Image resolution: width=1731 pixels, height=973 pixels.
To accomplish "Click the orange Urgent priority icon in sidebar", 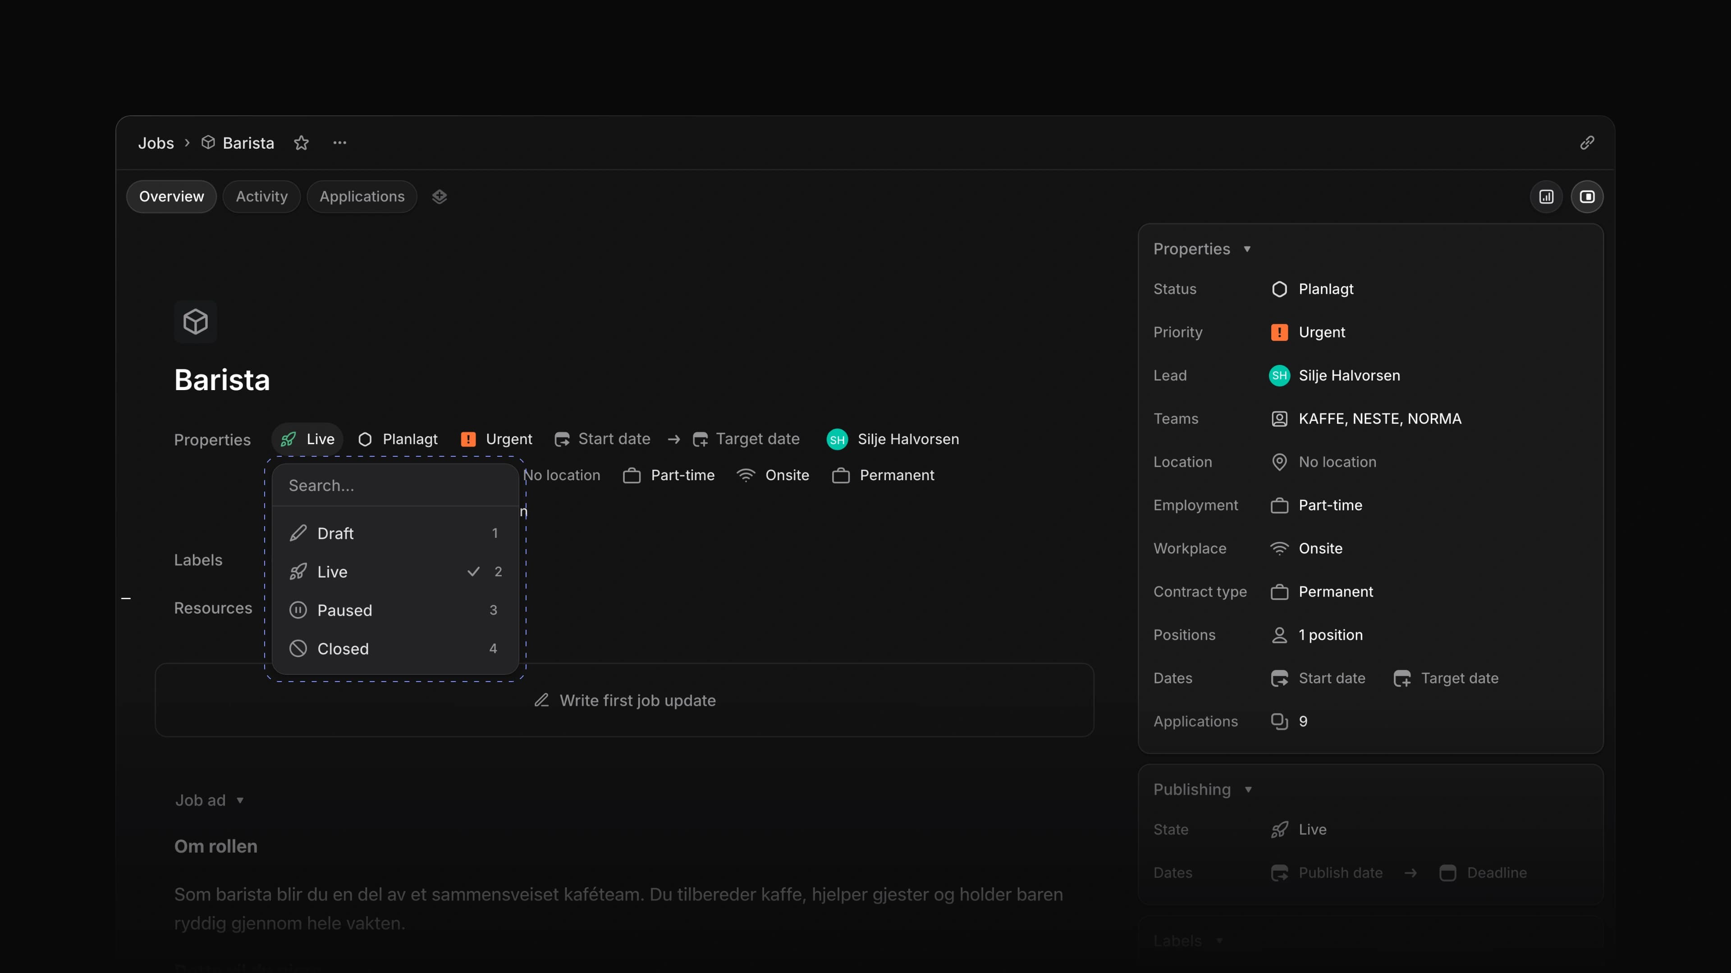I will coord(1279,332).
